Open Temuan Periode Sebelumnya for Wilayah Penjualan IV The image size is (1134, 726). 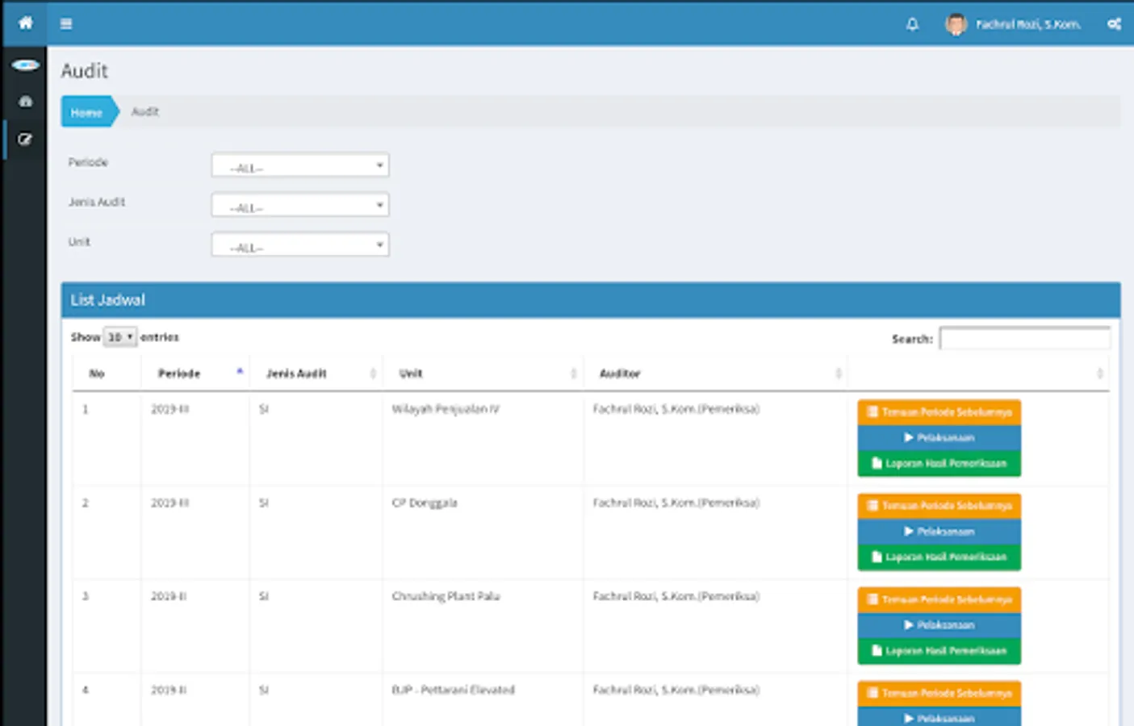pos(939,412)
